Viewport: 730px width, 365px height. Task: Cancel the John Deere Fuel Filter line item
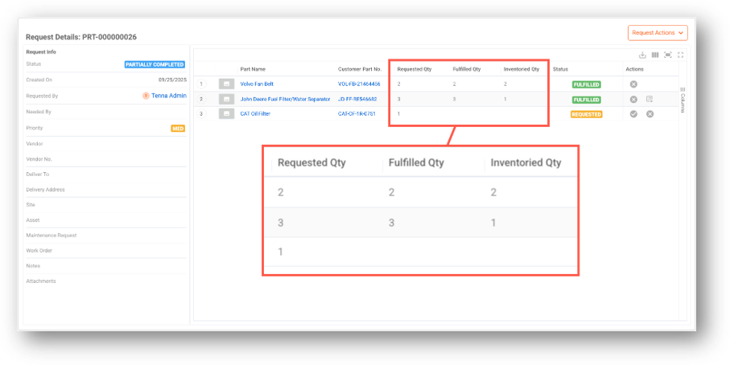633,100
